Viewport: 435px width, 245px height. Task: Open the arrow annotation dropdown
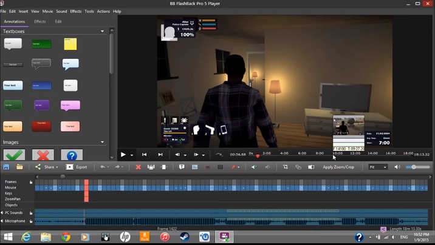[x=239, y=167]
